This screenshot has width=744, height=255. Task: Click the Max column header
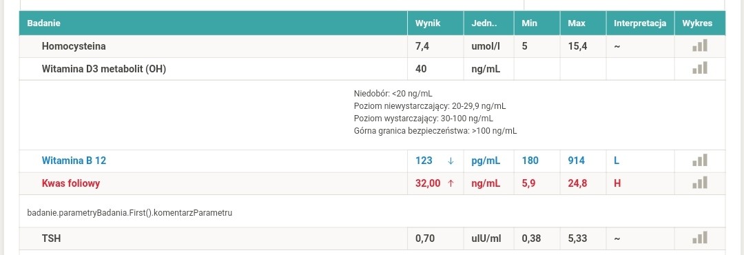(577, 23)
